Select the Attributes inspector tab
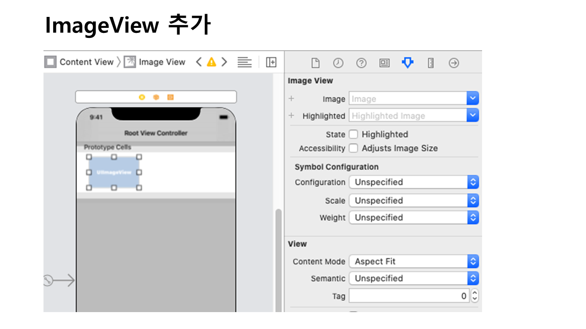The height and width of the screenshot is (329, 586). pos(407,63)
